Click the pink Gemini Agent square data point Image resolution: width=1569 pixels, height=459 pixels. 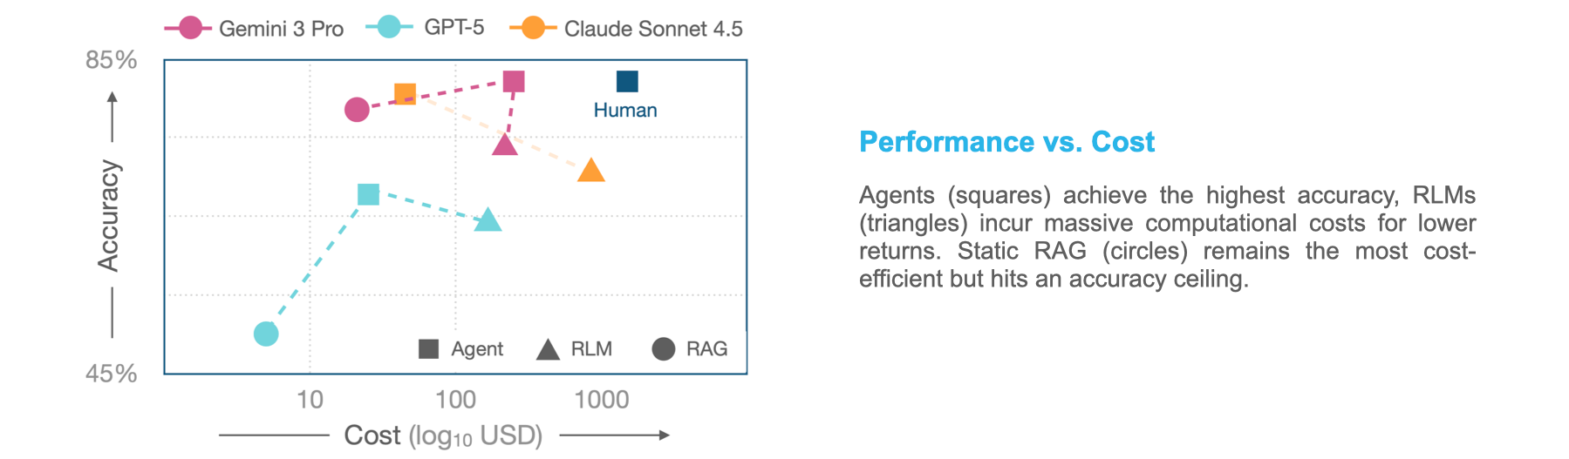(x=514, y=82)
